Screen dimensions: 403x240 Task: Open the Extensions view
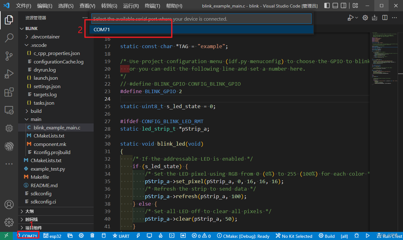[x=9, y=92]
